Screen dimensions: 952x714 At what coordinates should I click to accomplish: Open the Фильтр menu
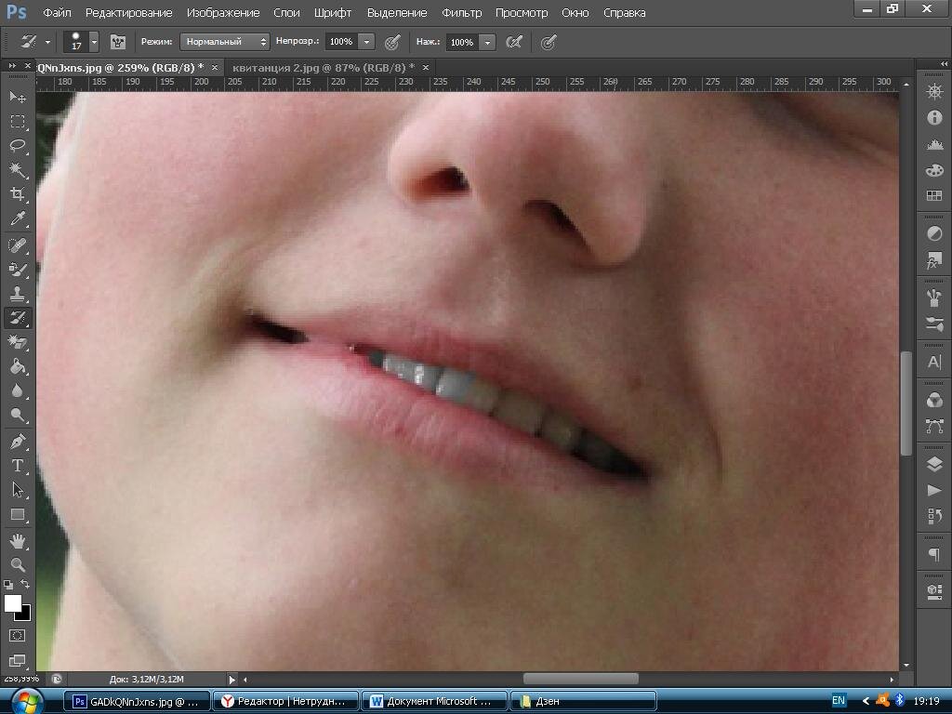[461, 12]
